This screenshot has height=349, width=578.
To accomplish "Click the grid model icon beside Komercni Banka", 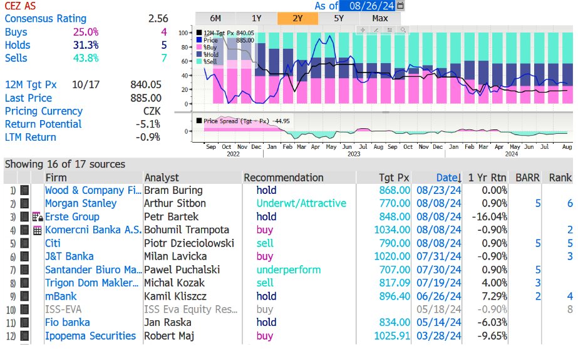I will 37,230.
